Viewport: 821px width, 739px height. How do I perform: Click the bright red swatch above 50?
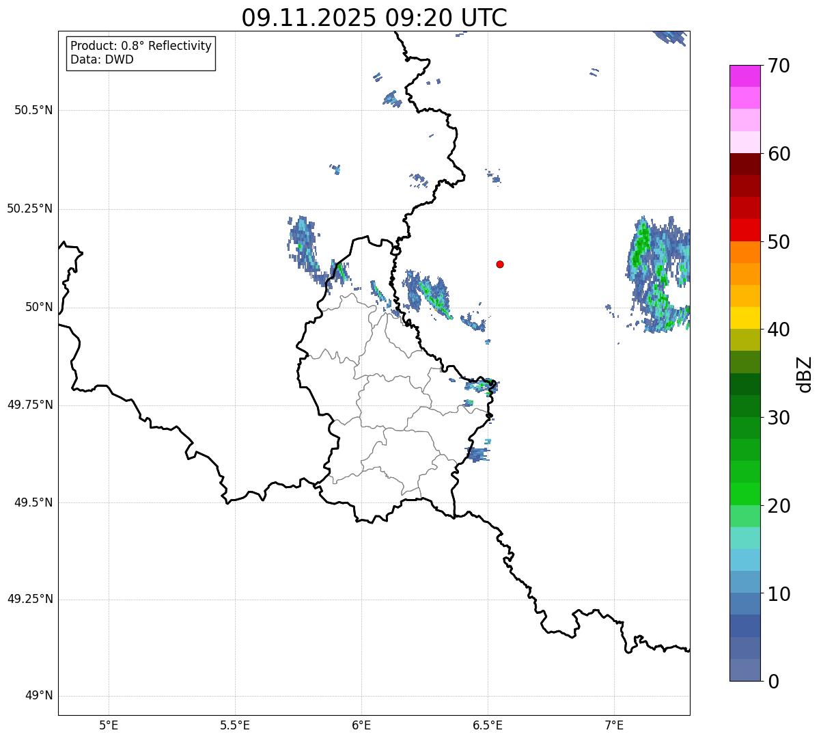pyautogui.click(x=745, y=230)
